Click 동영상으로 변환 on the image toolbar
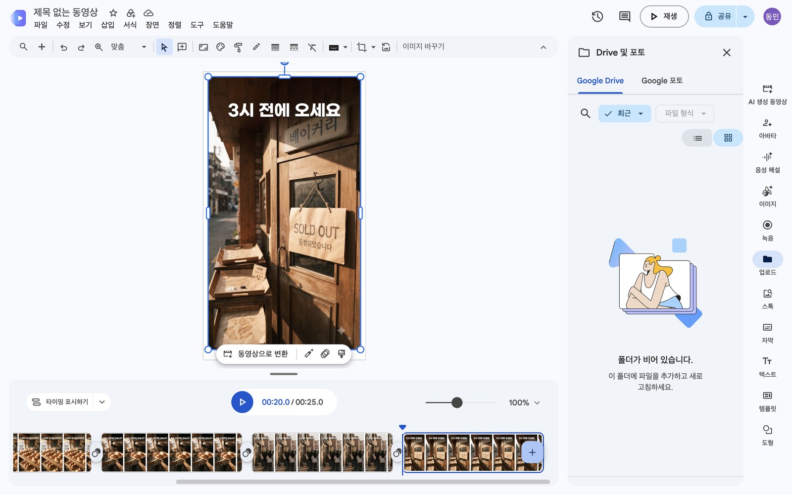792x495 pixels. 256,354
